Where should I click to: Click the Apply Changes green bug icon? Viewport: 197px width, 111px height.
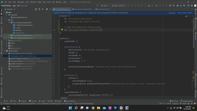pyautogui.click(x=149, y=6)
